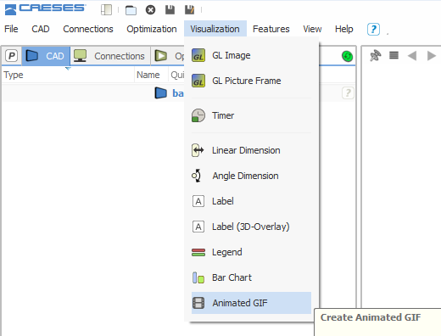Open the list lines icon in right panel
Viewport: 441px width, 336px height.
pyautogui.click(x=394, y=55)
